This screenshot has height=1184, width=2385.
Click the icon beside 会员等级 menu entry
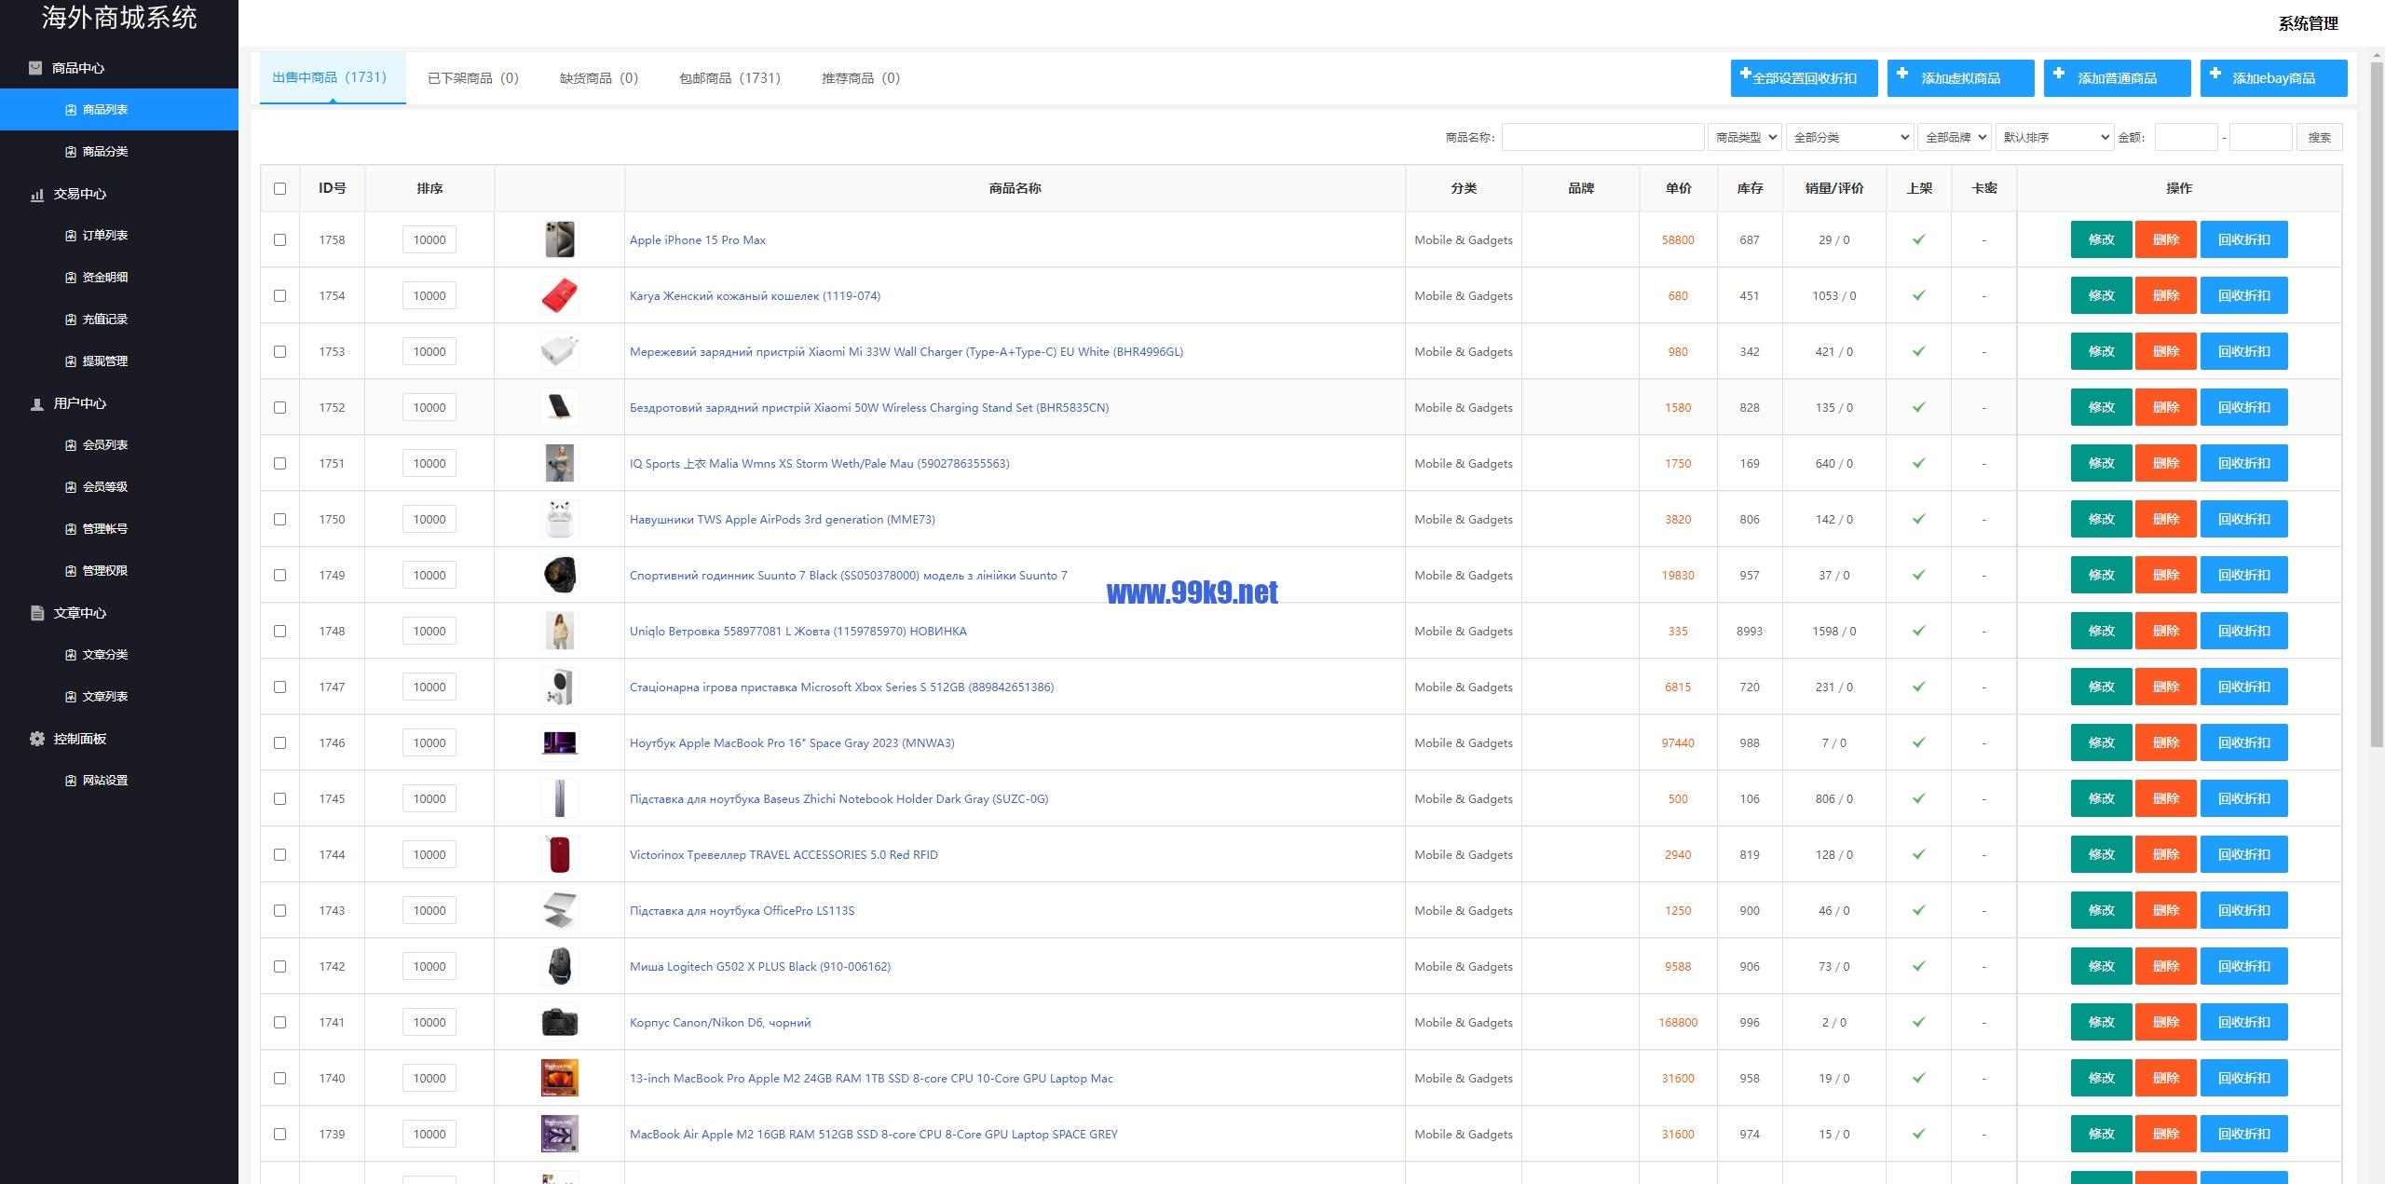[71, 487]
